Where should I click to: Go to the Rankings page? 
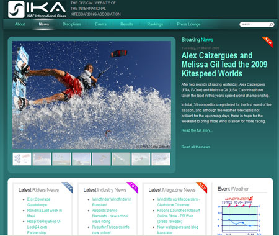pyautogui.click(x=155, y=24)
